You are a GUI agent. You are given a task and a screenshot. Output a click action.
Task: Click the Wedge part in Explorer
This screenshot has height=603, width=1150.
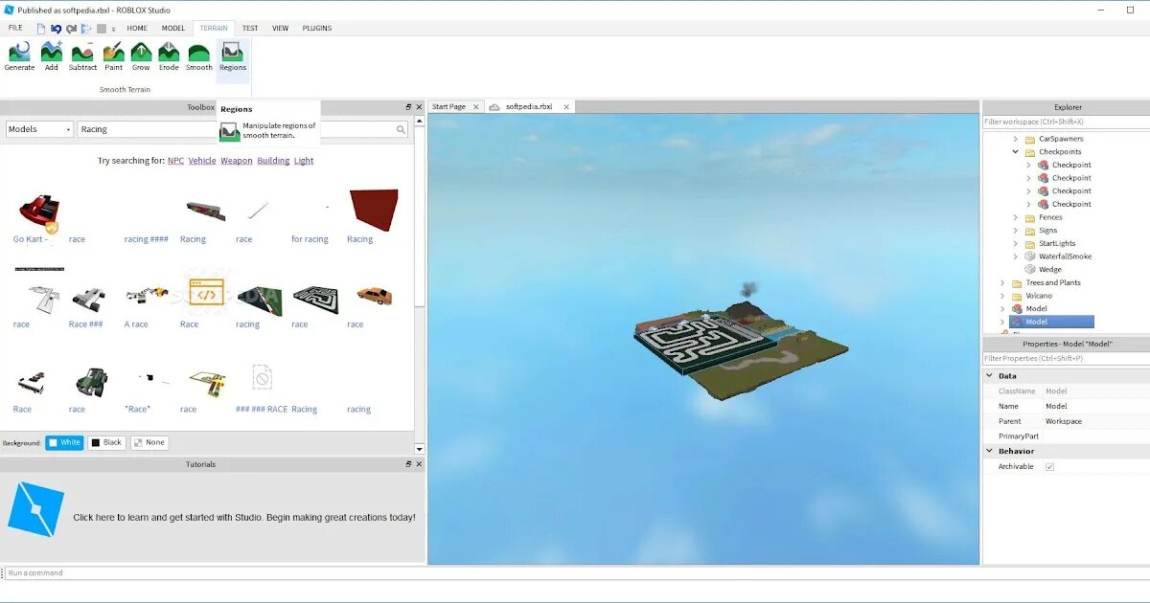point(1050,270)
